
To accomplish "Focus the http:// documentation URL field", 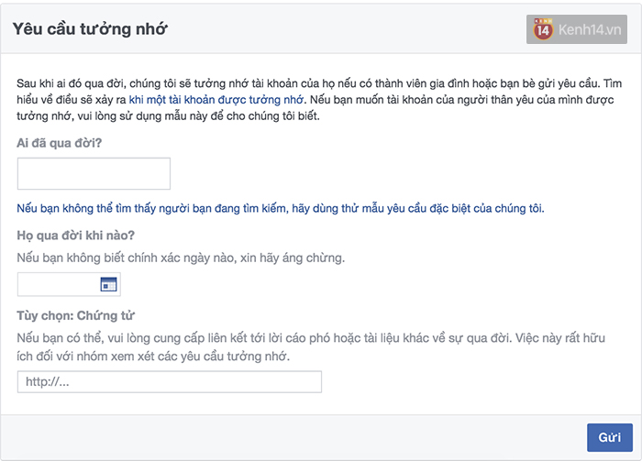I will 170,381.
